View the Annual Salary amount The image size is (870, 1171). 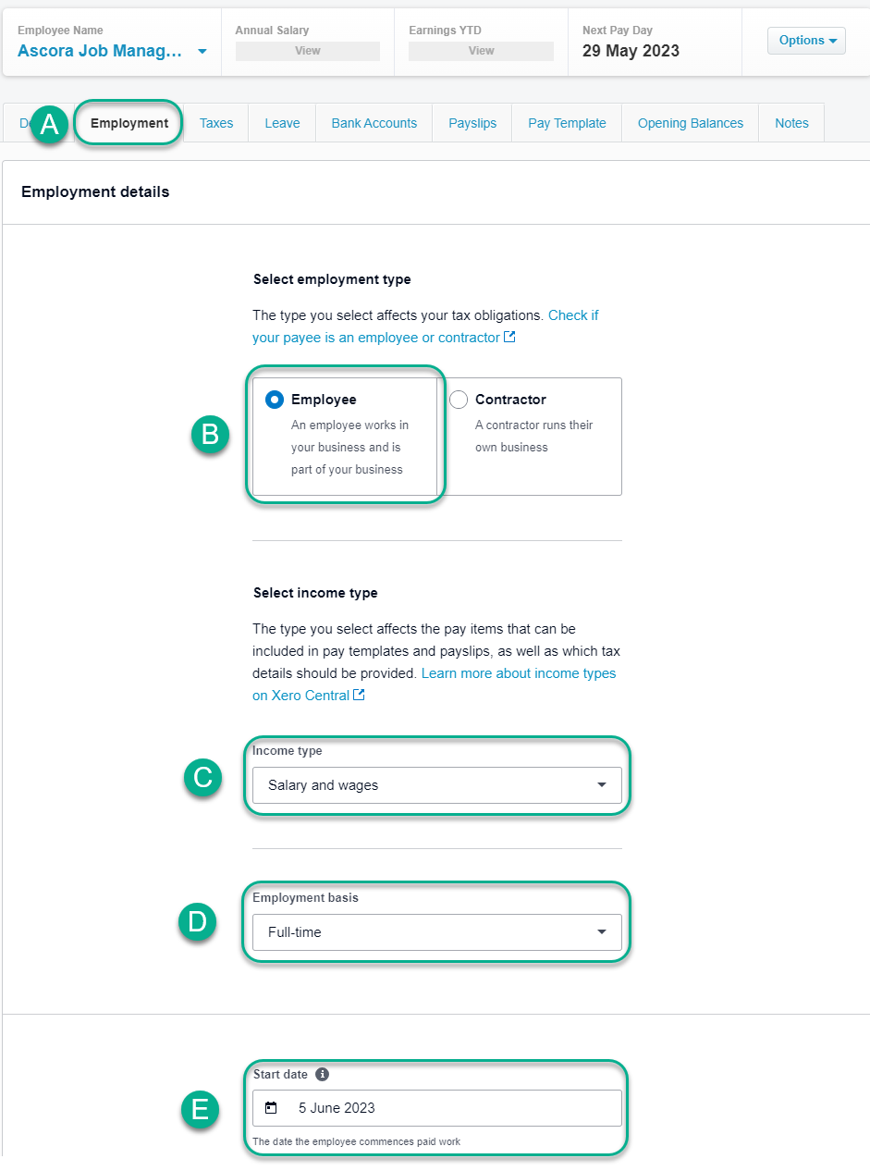pos(308,51)
